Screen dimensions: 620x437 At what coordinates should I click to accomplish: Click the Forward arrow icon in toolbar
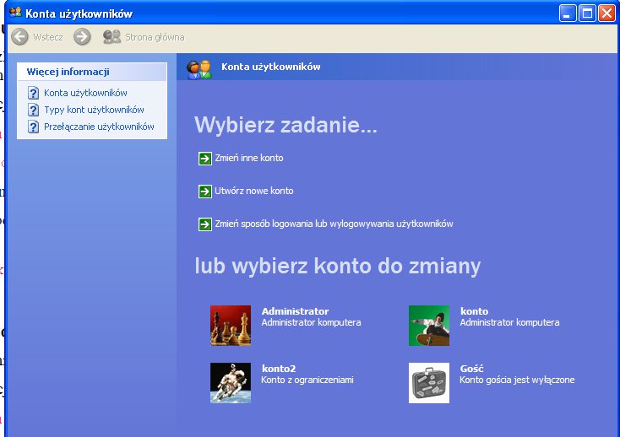tap(82, 37)
